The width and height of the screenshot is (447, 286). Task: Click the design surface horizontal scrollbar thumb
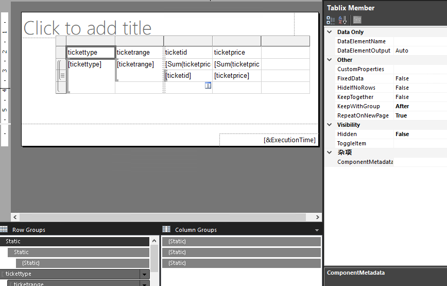click(x=163, y=217)
